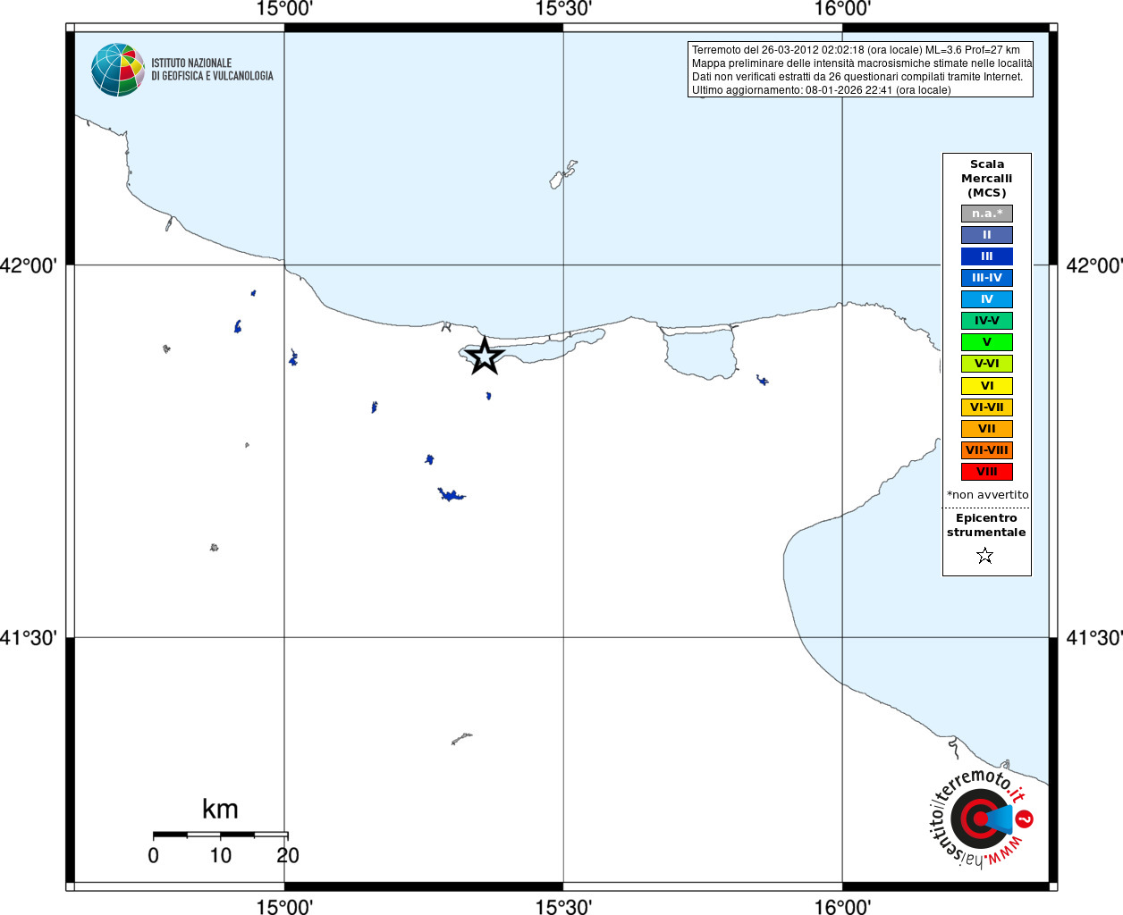Click top axis label 16°00'
Image resolution: width=1123 pixels, height=915 pixels.
tap(842, 10)
